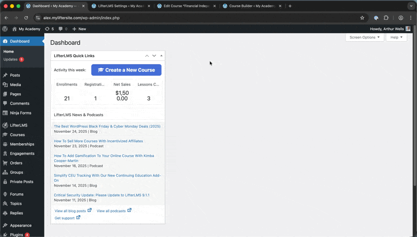Click the WordPress logo in admin bar
The width and height of the screenshot is (417, 237).
pos(5,29)
